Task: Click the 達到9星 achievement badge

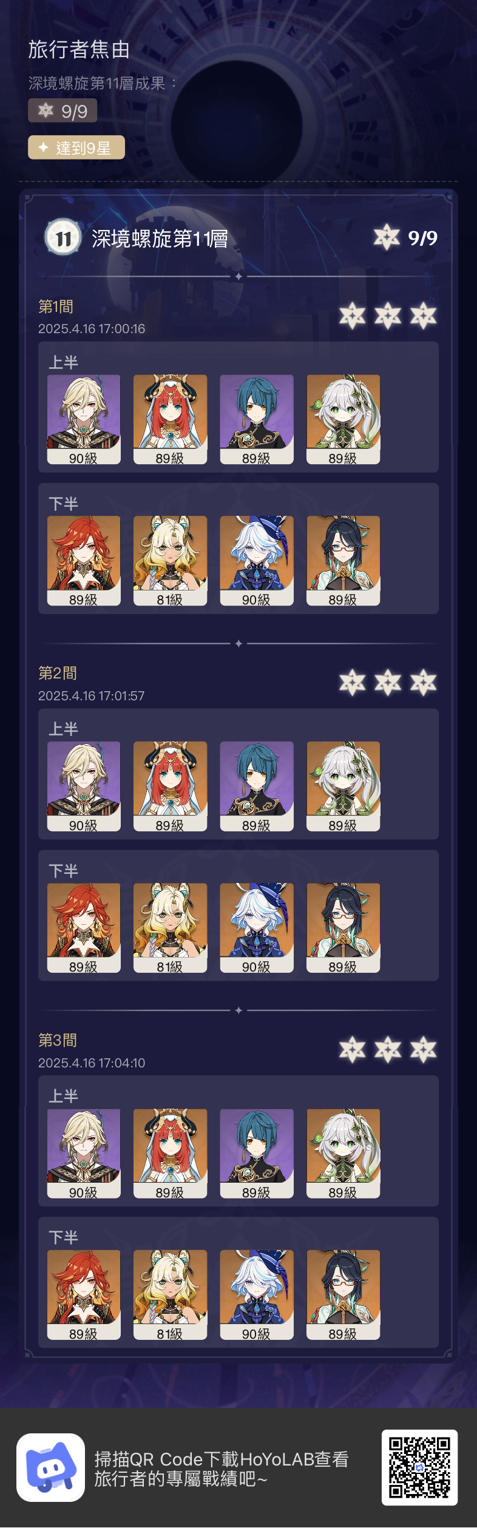Action: click(76, 147)
